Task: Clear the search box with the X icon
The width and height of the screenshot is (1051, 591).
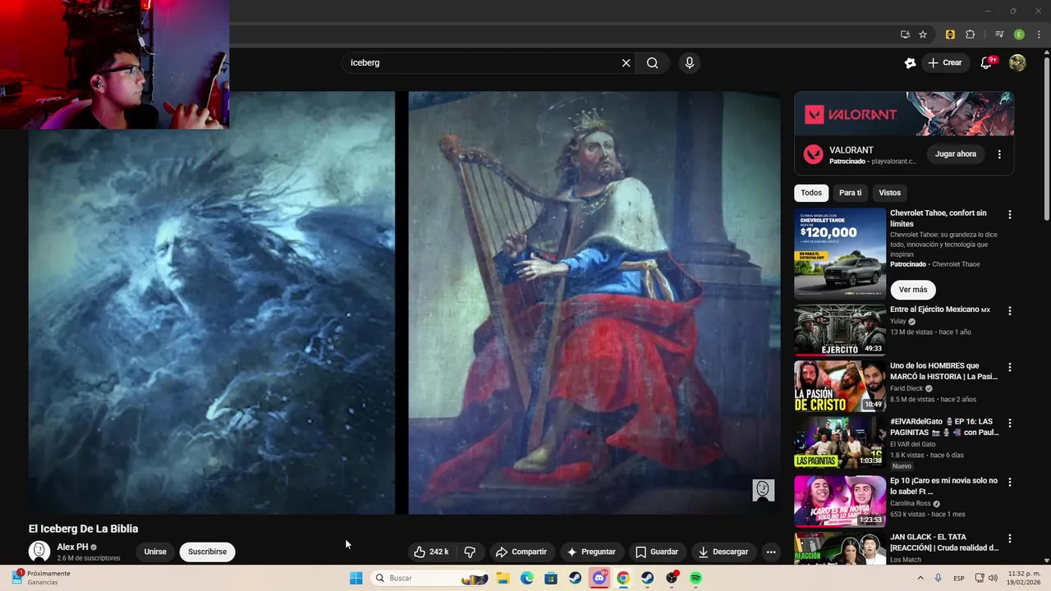Action: tap(626, 62)
